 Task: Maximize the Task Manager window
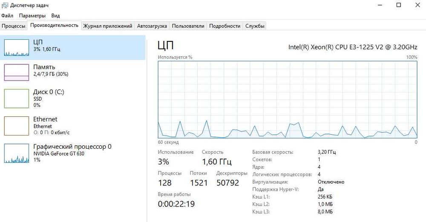pos(399,5)
